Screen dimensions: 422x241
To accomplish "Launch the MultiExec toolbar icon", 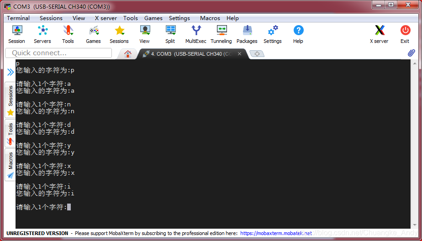I will (196, 34).
